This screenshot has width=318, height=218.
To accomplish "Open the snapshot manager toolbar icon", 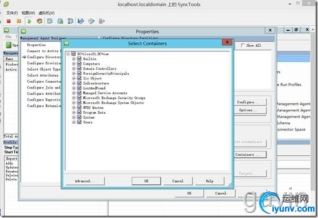I will [70, 21].
